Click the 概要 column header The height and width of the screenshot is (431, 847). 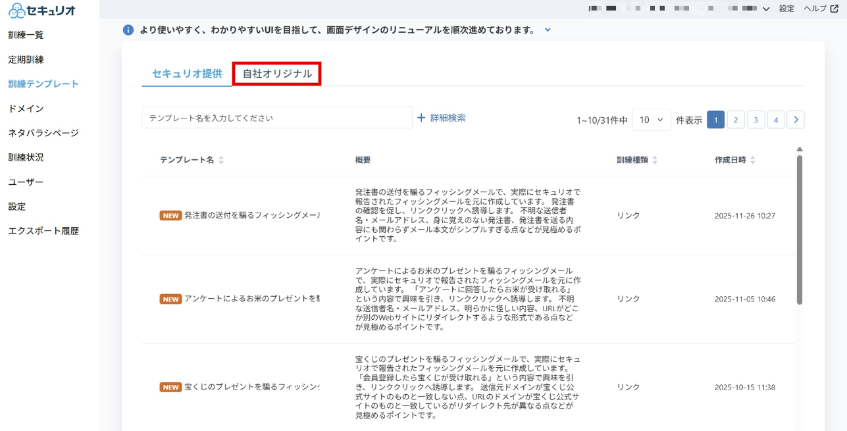coord(363,160)
